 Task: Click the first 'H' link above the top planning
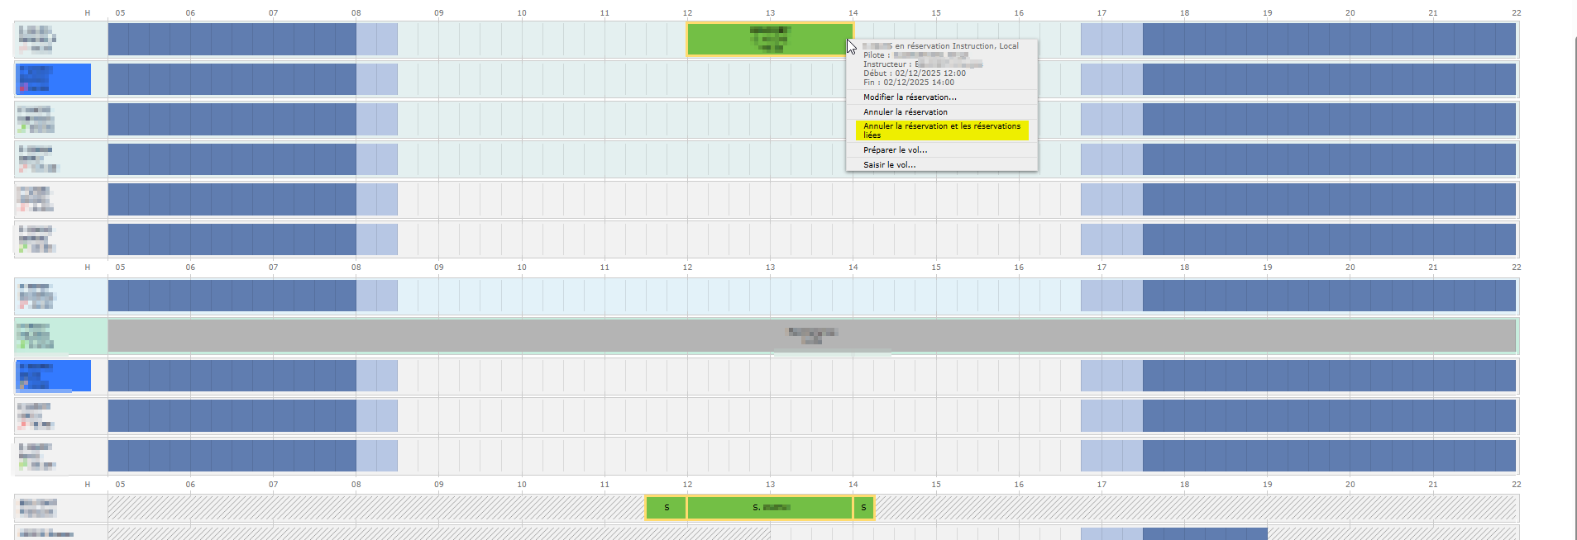[88, 13]
